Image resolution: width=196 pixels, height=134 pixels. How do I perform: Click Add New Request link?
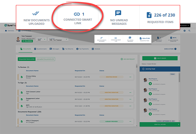click(x=128, y=59)
